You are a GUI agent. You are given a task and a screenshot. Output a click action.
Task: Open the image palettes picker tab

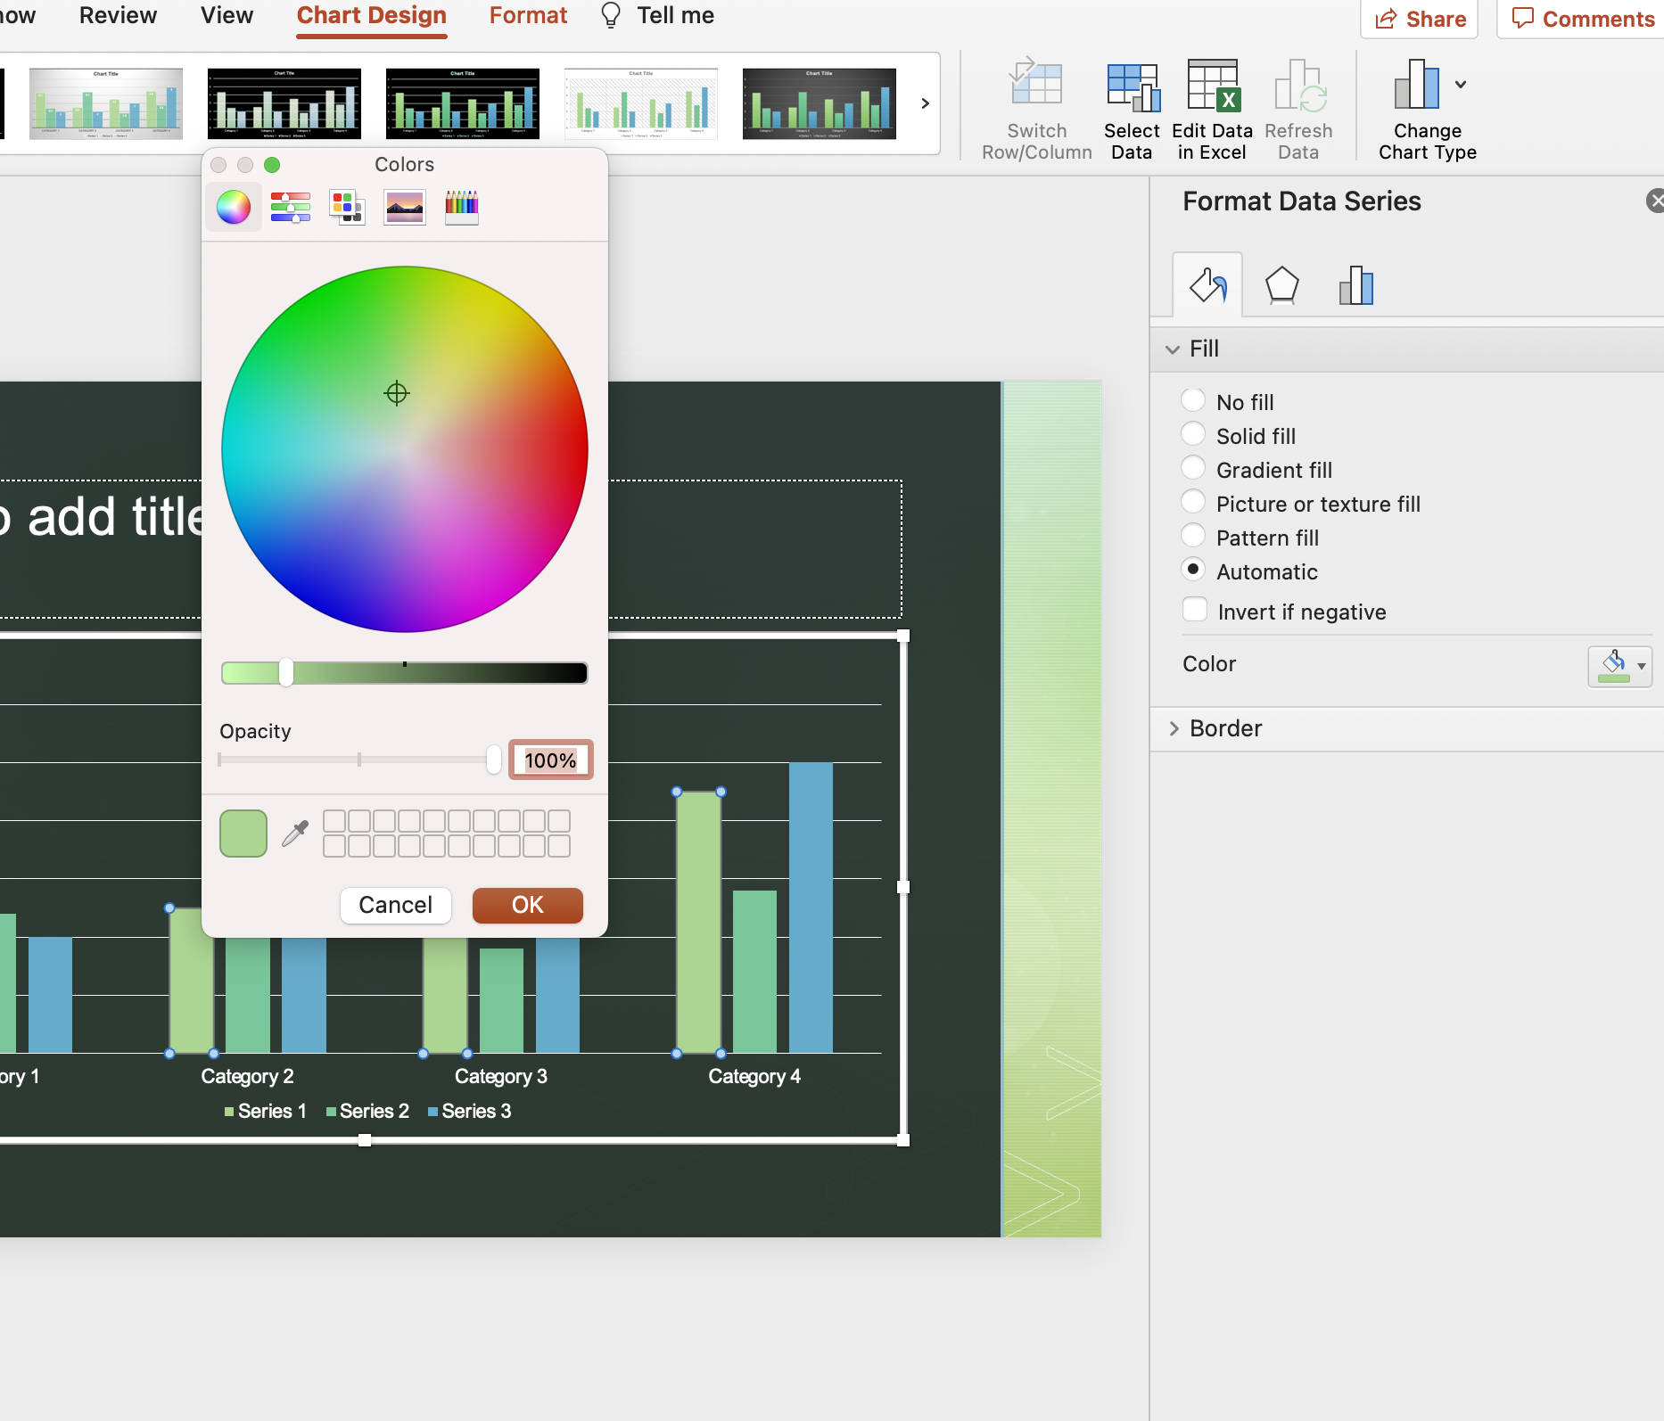tap(404, 208)
